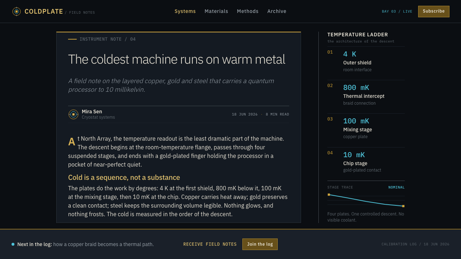Click the start marker of the stage trace
461x259 pixels.
click(x=329, y=195)
